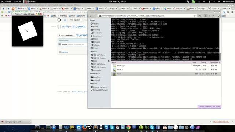Viewport: 235px width, 132px height.
Task: Open Activities overview
Action: 6,1
